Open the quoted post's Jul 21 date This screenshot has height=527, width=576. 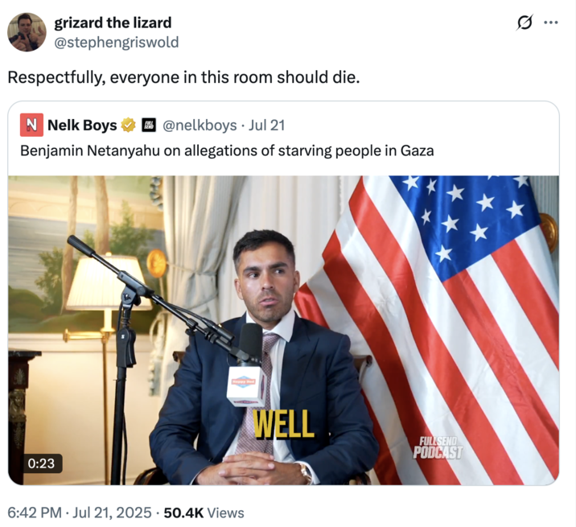[x=266, y=125]
